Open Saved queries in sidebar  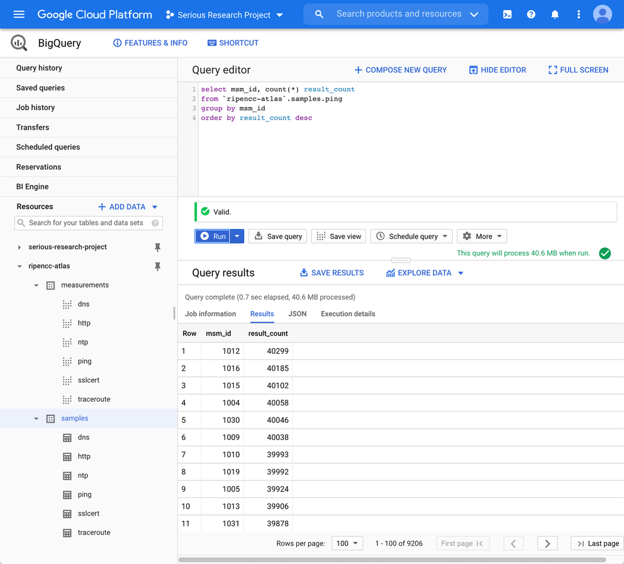click(88, 88)
